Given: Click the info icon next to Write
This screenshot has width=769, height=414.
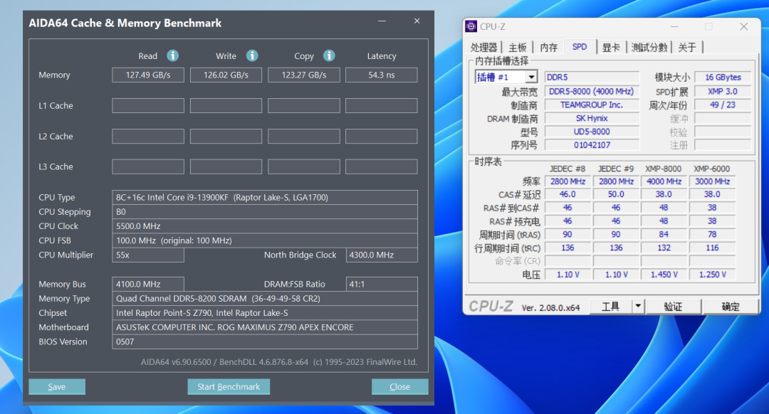Looking at the screenshot, I should (252, 56).
